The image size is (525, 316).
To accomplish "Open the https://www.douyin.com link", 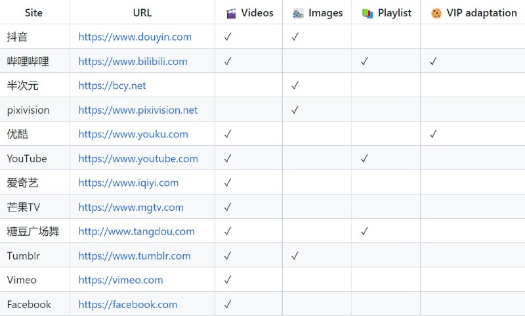I will coord(135,37).
